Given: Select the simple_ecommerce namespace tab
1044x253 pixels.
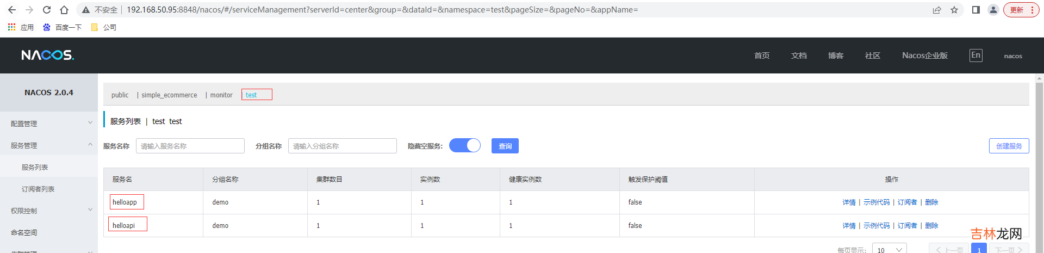Looking at the screenshot, I should [x=169, y=95].
